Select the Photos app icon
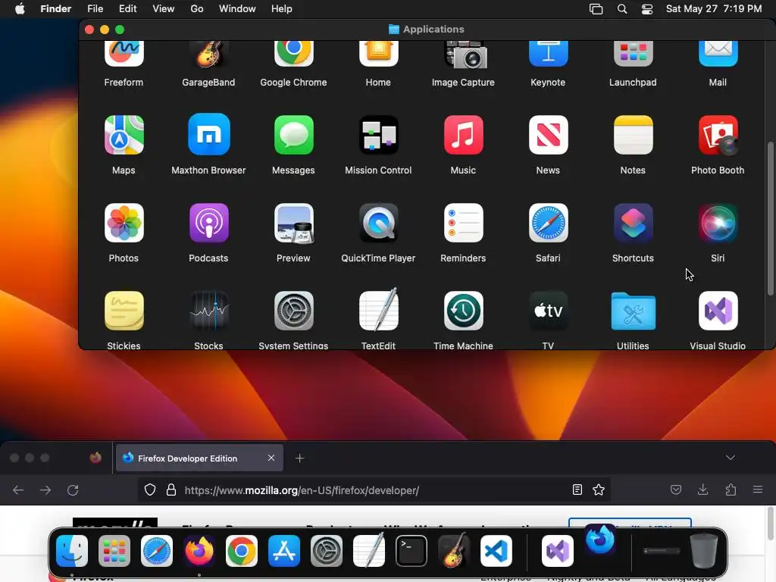776x582 pixels. (x=124, y=223)
